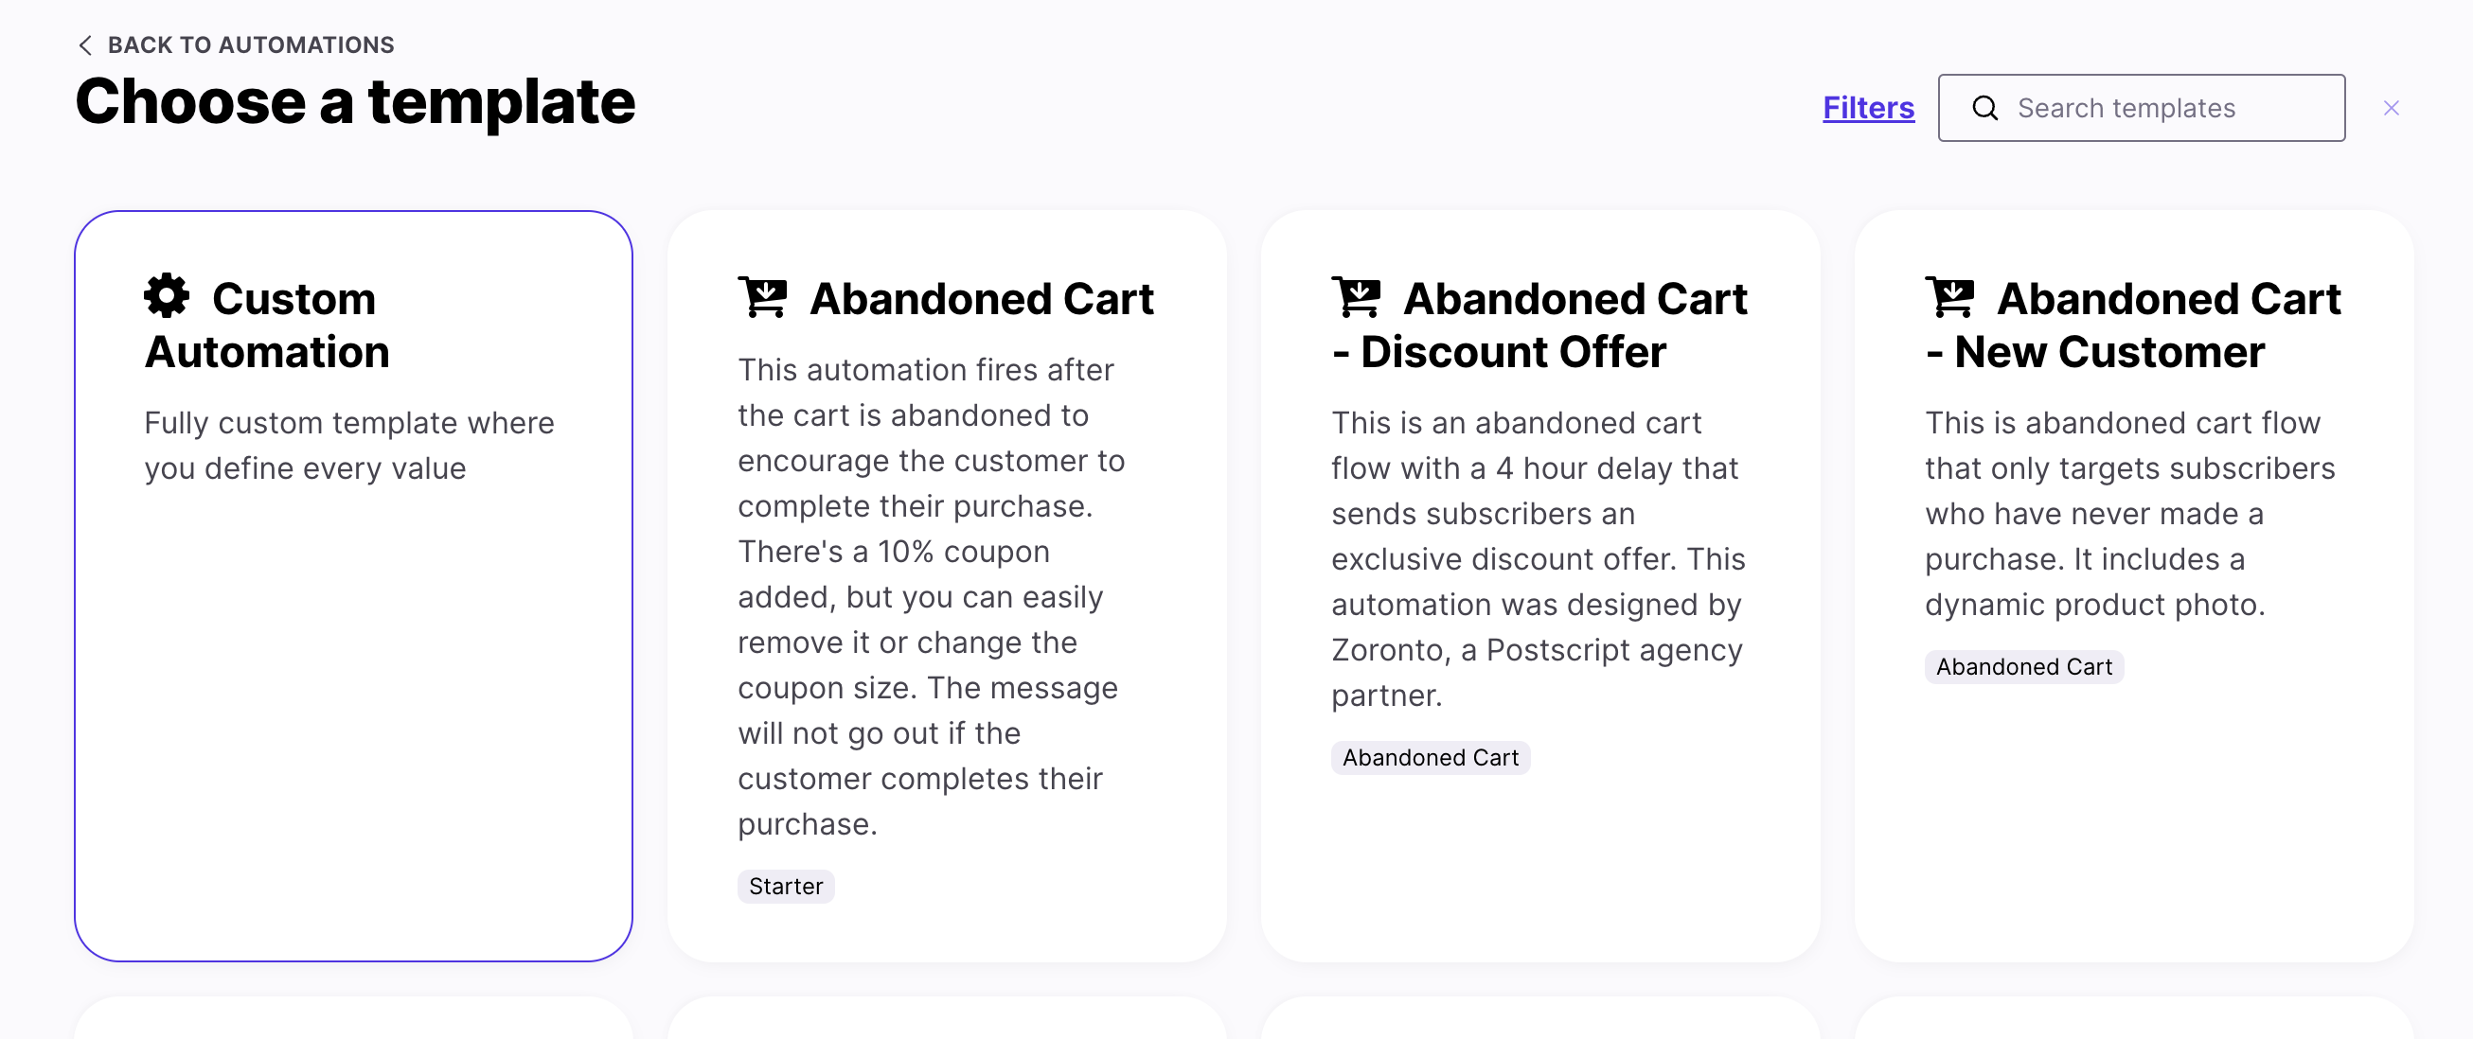This screenshot has width=2473, height=1039.
Task: Click cart icon on New Customer card
Action: click(x=1948, y=297)
